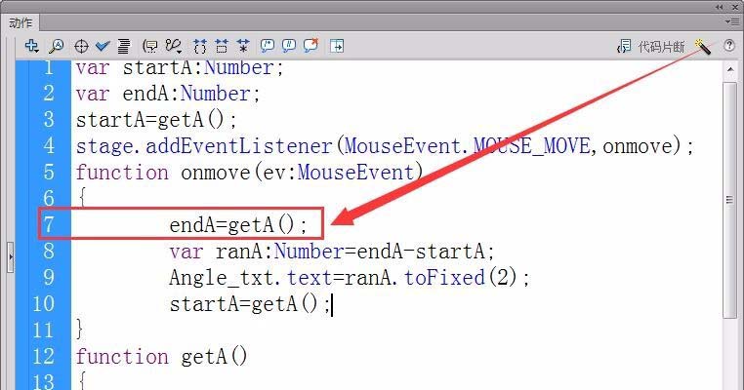Click the 'function getA()' declaration on line 12
The width and height of the screenshot is (744, 390).
point(161,356)
